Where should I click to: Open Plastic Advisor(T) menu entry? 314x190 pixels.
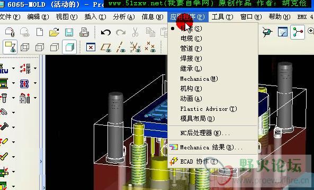click(x=213, y=109)
